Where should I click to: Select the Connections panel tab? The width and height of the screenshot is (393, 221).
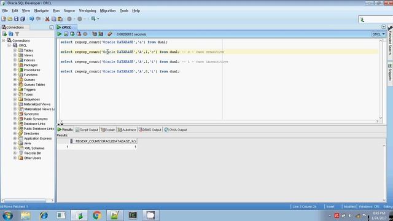(15, 27)
